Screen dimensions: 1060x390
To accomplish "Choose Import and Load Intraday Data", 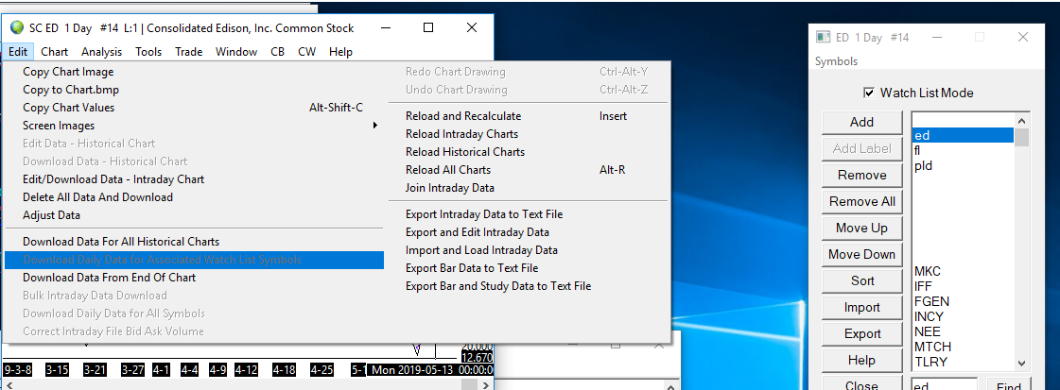I will click(x=528, y=249).
